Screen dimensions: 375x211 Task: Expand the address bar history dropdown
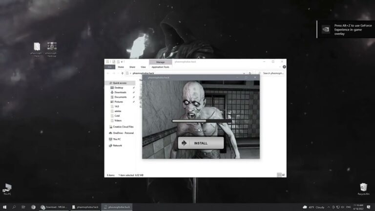244,73
